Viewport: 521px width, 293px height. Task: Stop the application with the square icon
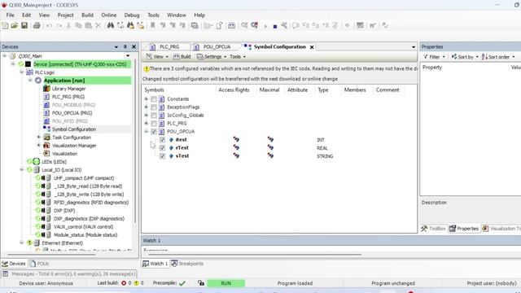click(275, 26)
